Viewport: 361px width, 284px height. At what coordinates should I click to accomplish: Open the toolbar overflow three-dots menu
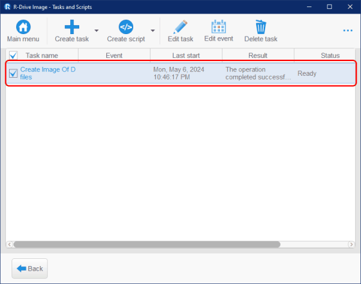(347, 30)
